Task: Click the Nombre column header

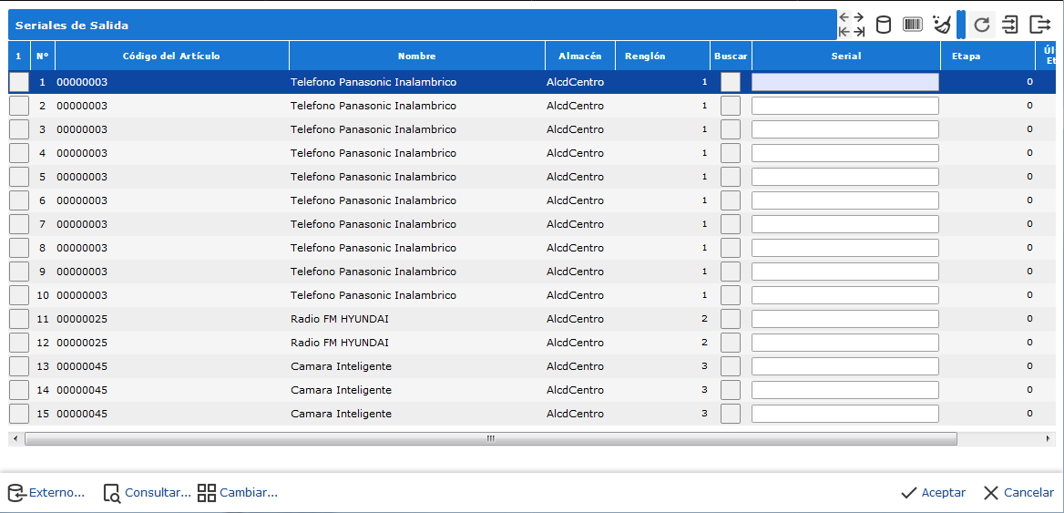Action: coord(416,56)
